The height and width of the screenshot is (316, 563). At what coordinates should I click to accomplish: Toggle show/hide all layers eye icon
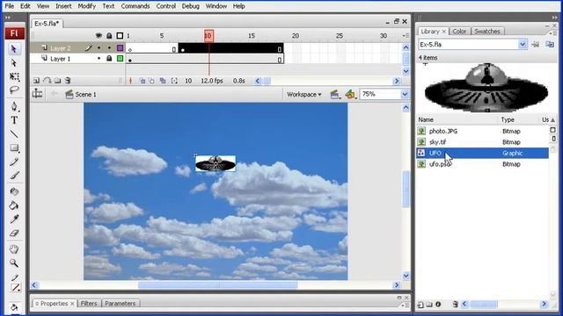99,35
